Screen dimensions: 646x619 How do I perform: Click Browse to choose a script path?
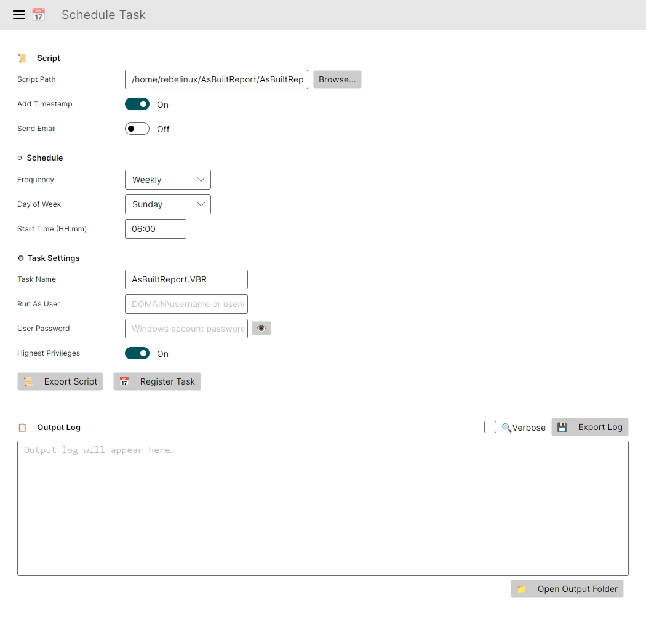(337, 79)
